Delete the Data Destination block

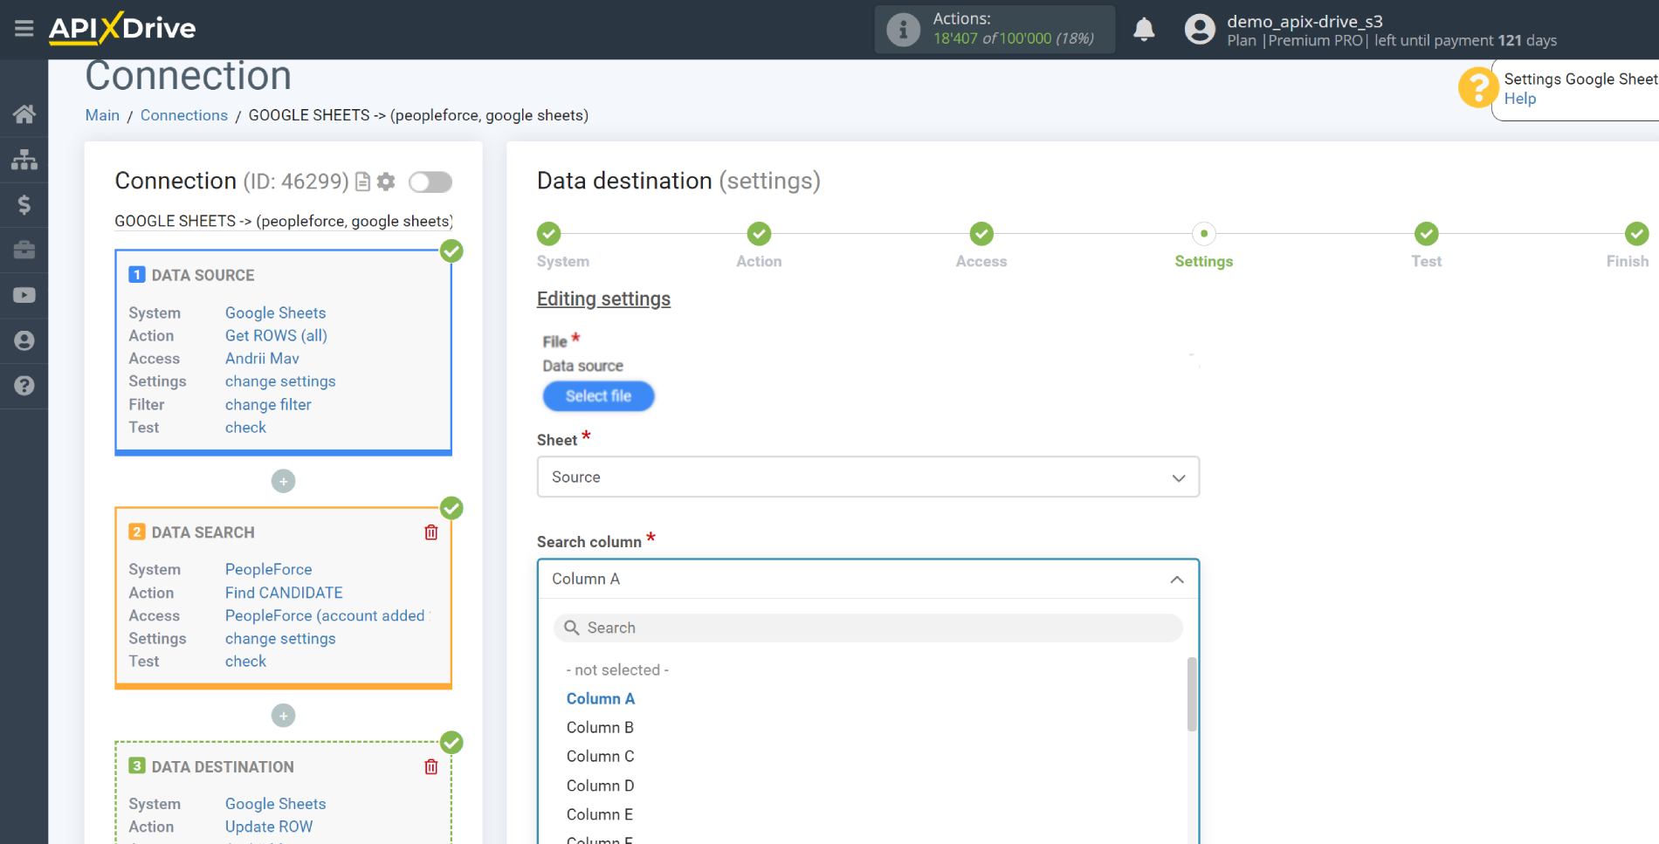431,767
